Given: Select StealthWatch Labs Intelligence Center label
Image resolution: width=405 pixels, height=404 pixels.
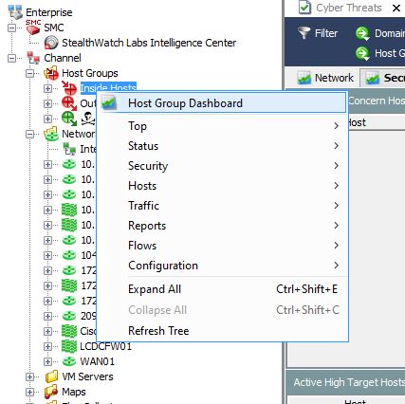Looking at the screenshot, I should pos(149,43).
